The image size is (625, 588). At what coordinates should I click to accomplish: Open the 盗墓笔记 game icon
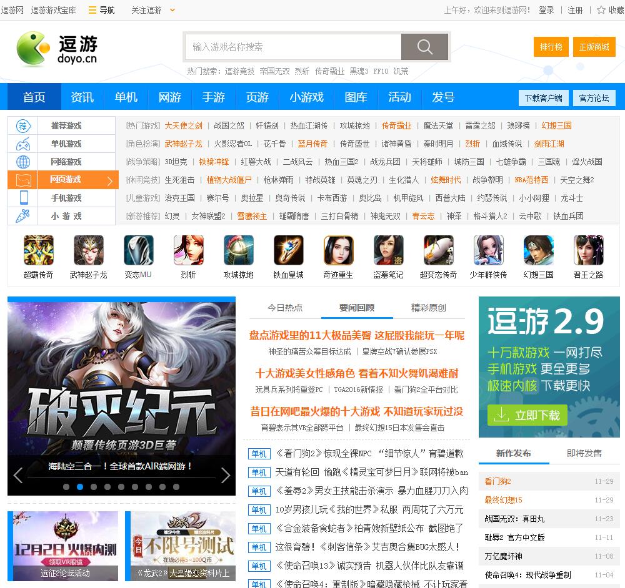point(389,250)
